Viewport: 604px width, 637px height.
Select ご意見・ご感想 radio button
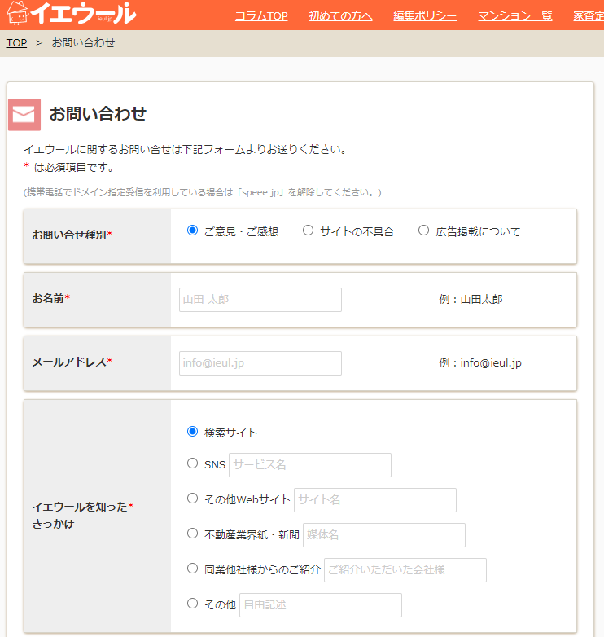[x=192, y=231]
